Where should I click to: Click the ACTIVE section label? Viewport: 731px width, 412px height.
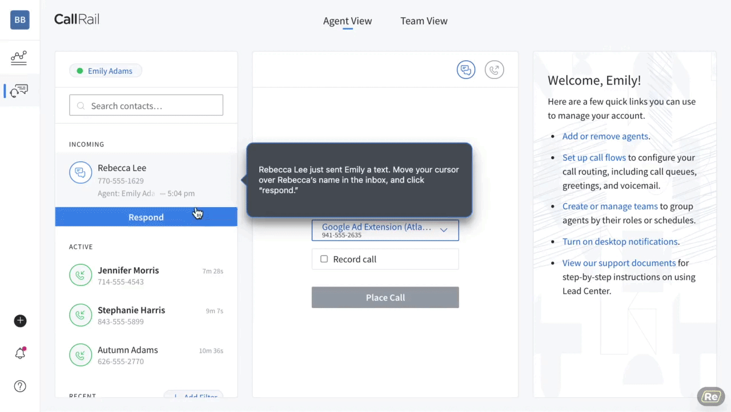click(x=81, y=247)
